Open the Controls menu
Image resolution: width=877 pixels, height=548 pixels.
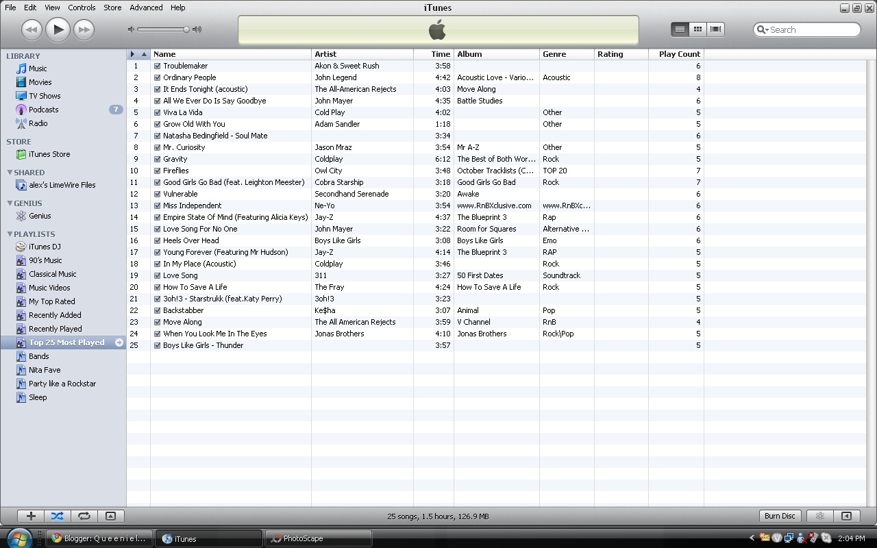(x=82, y=8)
